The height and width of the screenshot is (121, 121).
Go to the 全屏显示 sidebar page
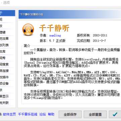pyautogui.click(x=7, y=96)
